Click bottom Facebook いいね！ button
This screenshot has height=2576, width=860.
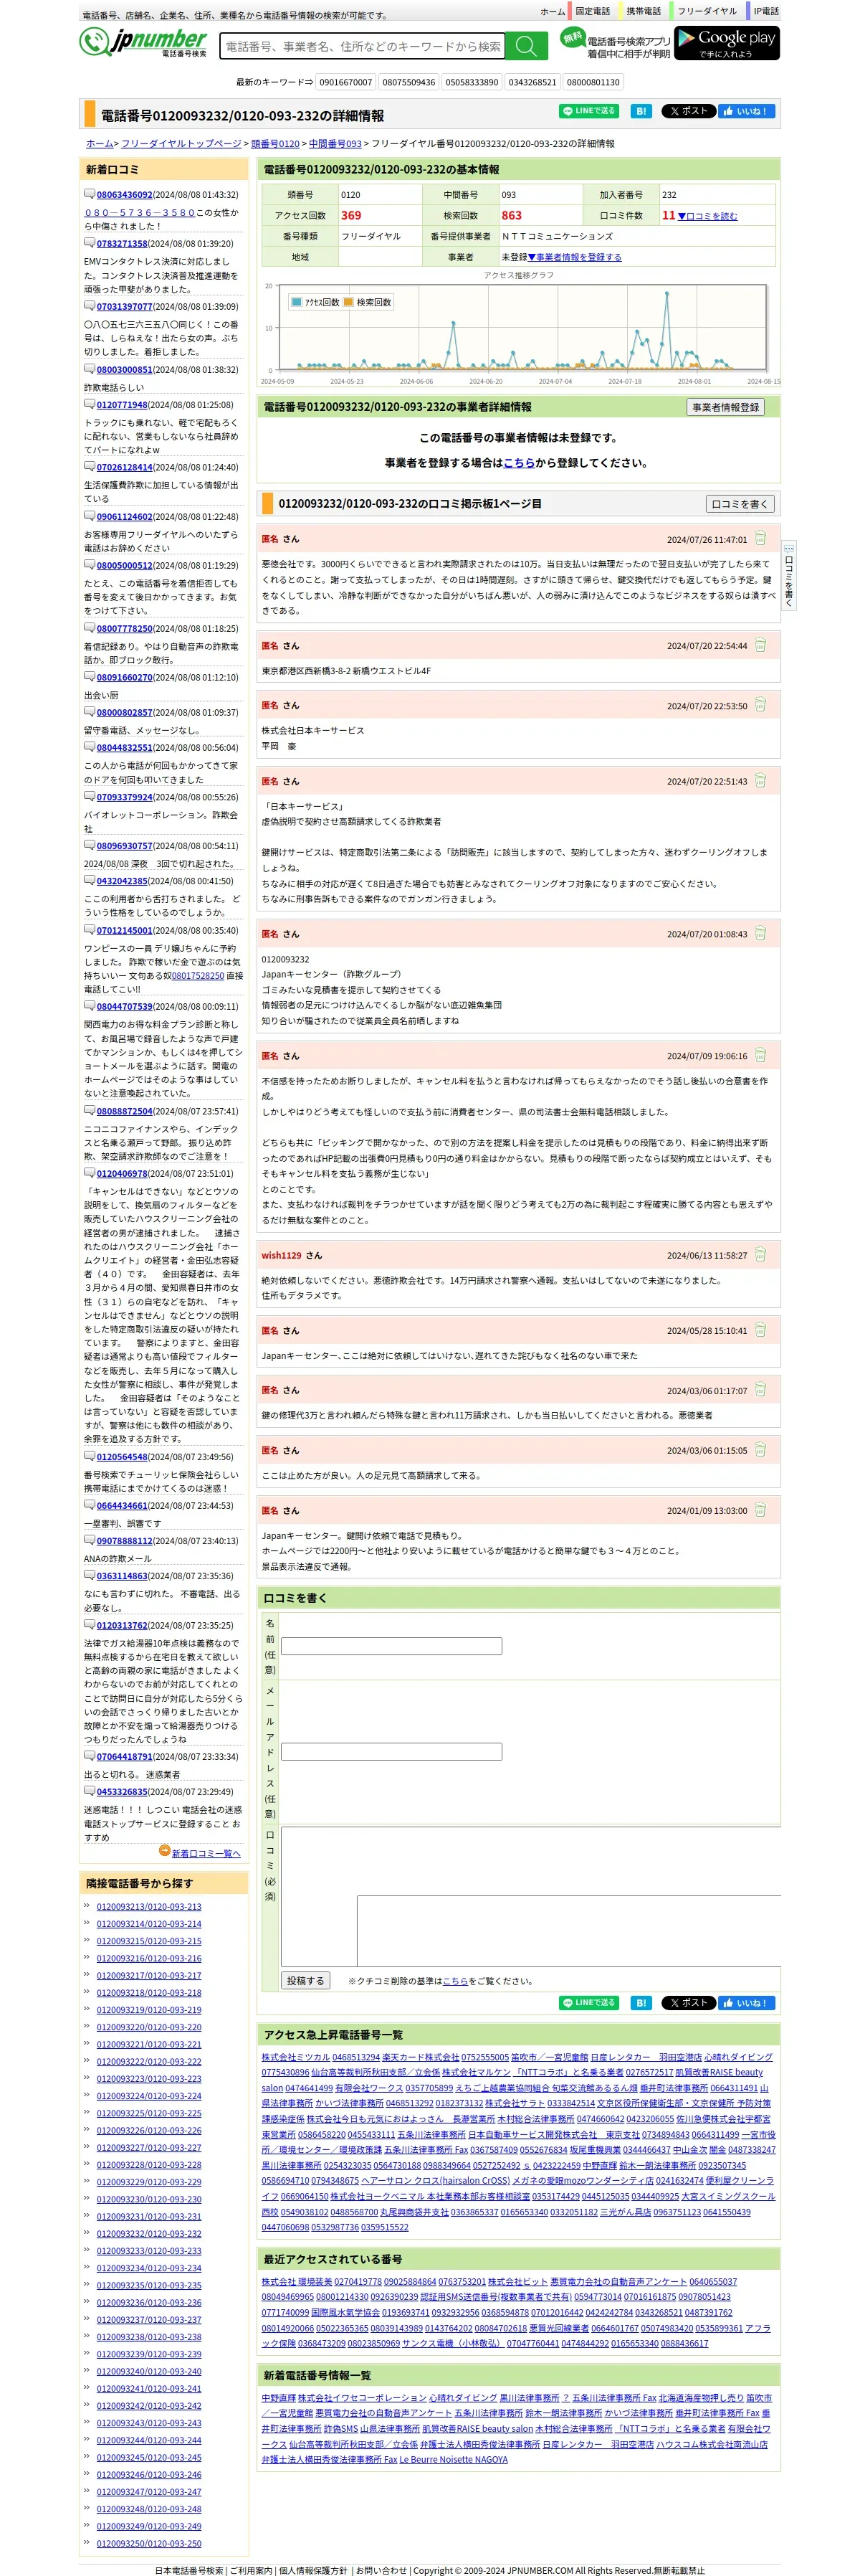point(746,2003)
